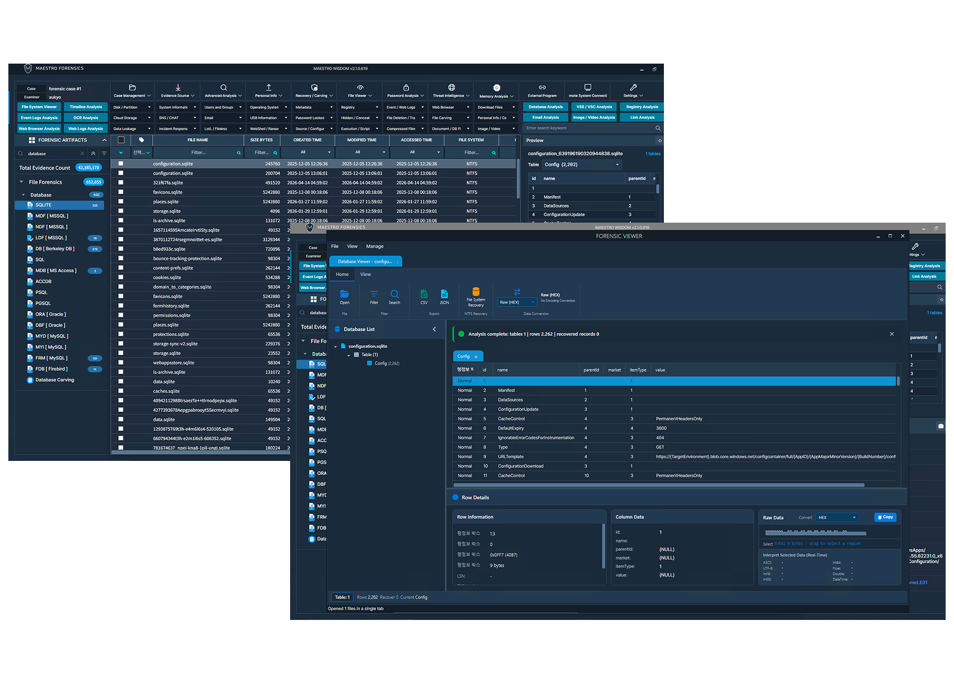Click the Config table horizontal scrollbar
The image size is (954, 683).
coord(659,485)
